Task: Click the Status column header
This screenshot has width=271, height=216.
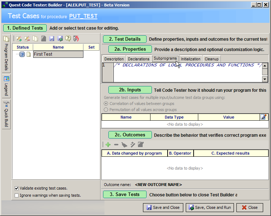Action: [22, 47]
